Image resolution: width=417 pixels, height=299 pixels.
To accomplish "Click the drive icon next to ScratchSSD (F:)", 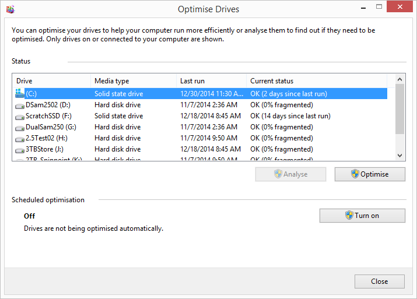I will pyautogui.click(x=20, y=117).
